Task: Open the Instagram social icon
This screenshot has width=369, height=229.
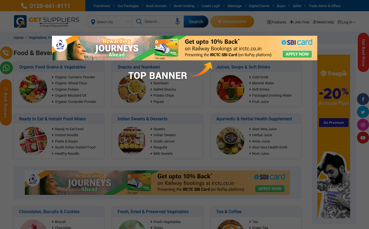Action: coord(363,125)
